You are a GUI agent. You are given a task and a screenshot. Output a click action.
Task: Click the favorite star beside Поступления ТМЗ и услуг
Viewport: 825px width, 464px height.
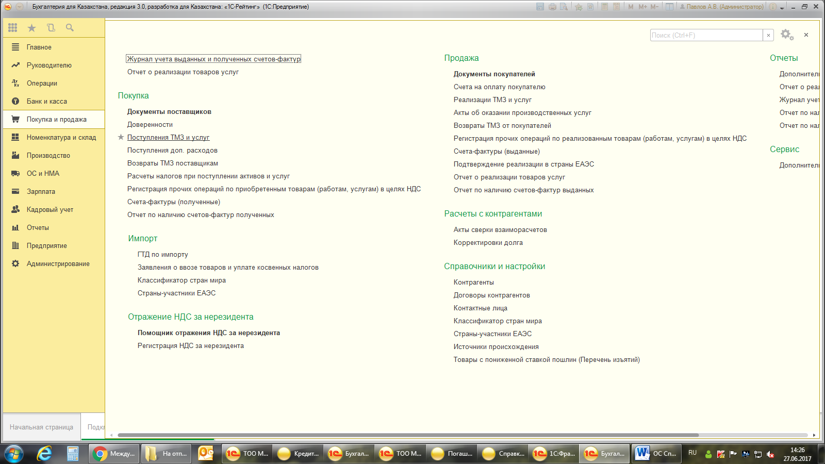click(121, 137)
